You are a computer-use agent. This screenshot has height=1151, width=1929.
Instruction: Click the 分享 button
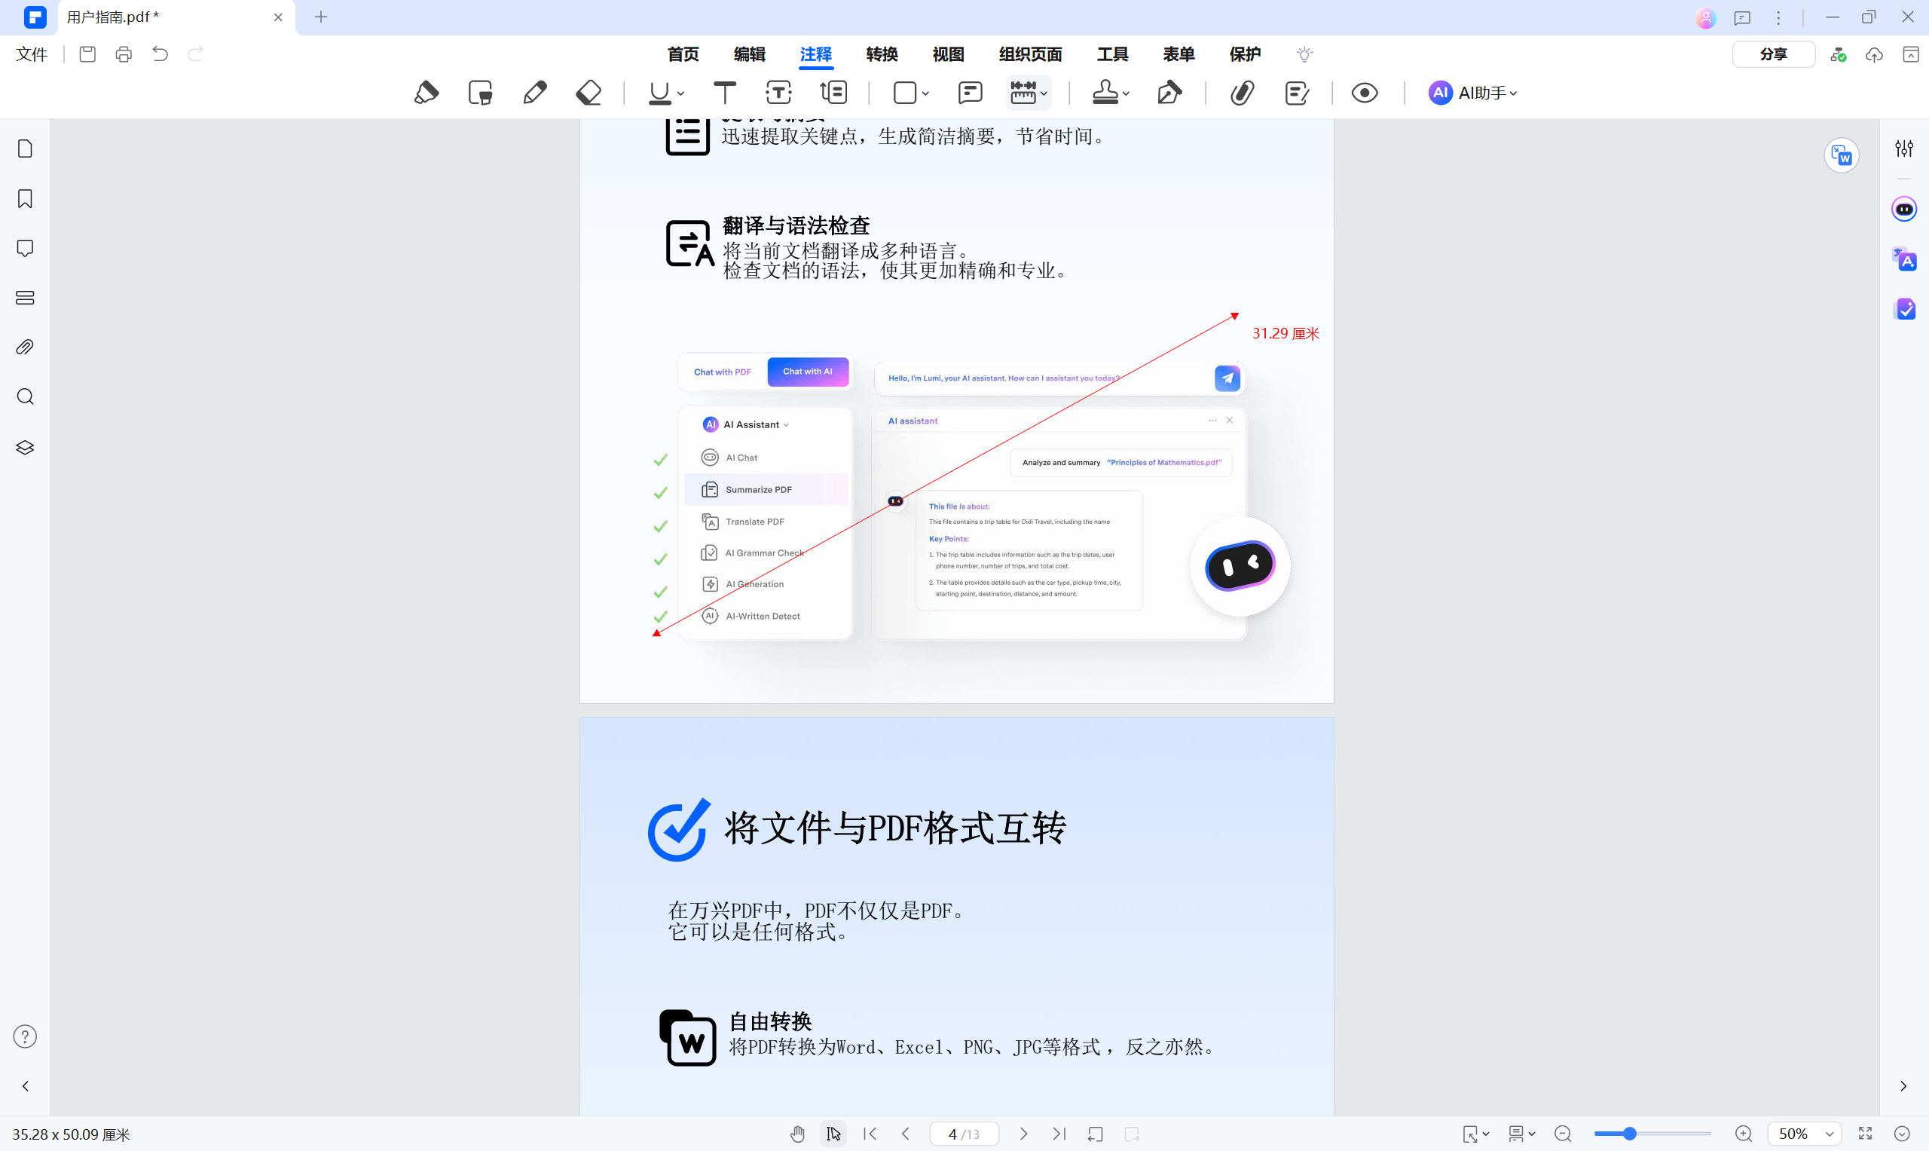point(1773,54)
